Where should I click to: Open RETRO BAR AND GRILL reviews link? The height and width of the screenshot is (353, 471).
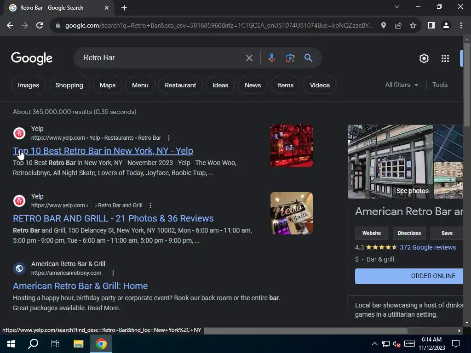pos(113,218)
